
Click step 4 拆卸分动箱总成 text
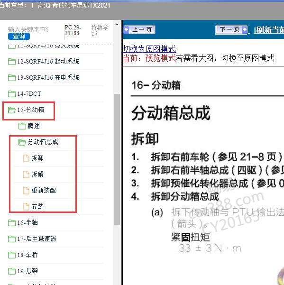[185, 196]
